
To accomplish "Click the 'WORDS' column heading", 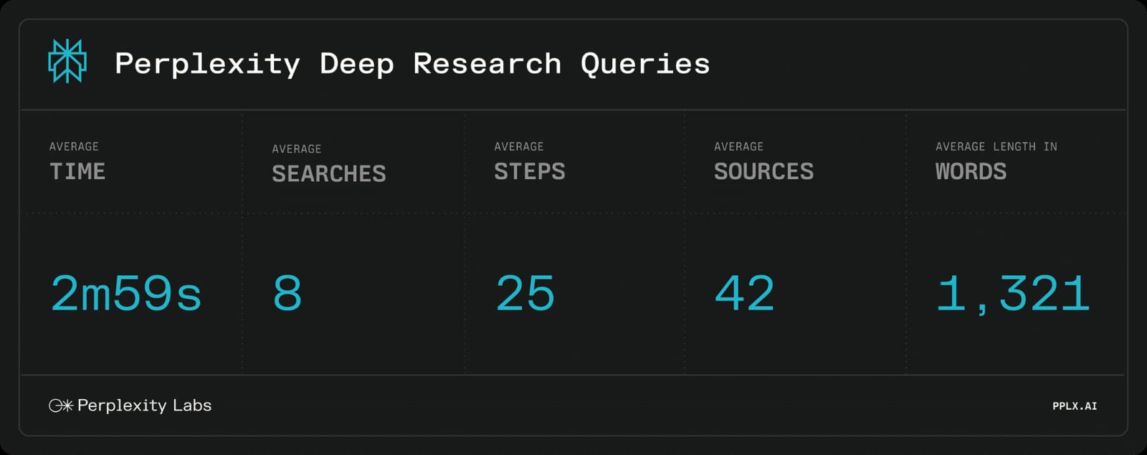I will pos(971,171).
